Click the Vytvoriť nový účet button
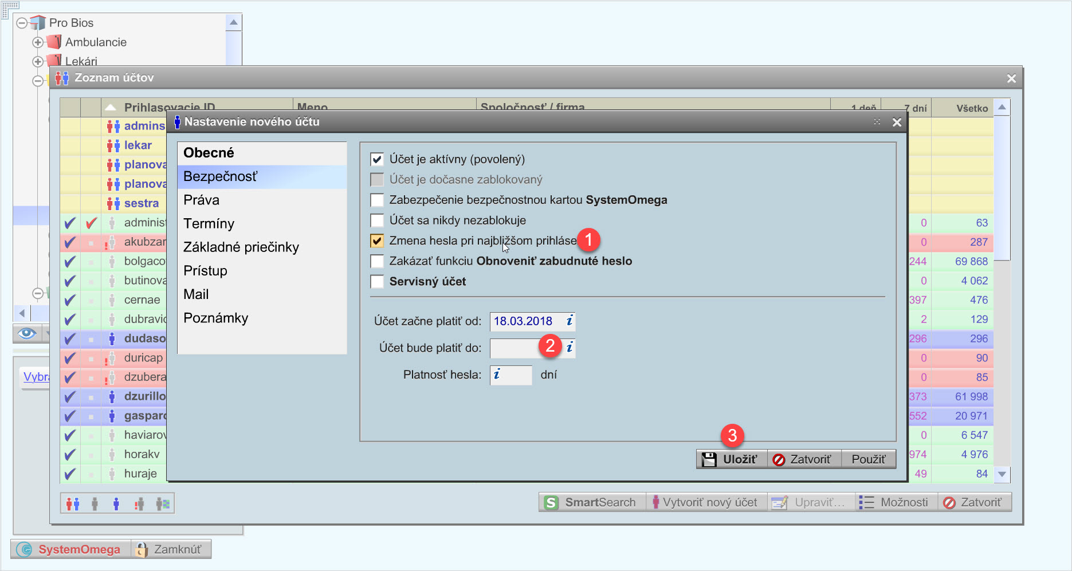This screenshot has height=571, width=1072. coord(706,502)
